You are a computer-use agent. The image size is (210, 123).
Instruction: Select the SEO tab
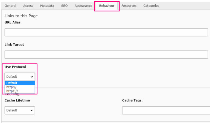pos(64,6)
